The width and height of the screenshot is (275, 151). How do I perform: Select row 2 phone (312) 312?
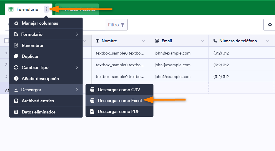coord(241,65)
